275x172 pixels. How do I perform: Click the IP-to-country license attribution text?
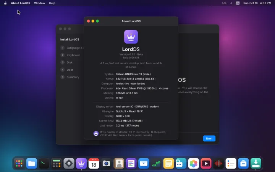click(133, 133)
